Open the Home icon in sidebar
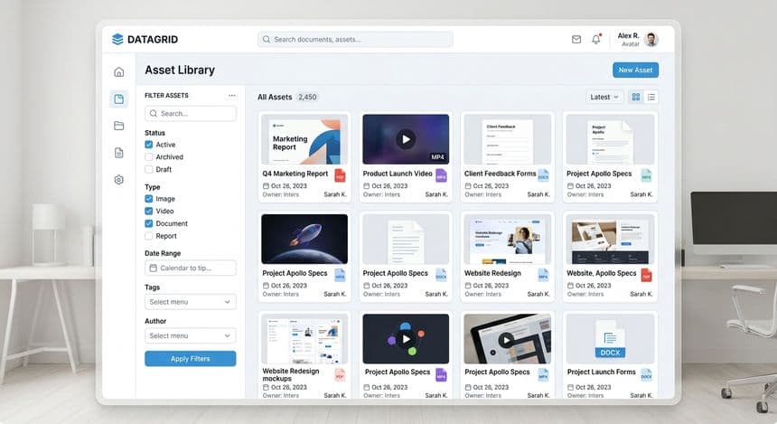The image size is (777, 424). [119, 72]
